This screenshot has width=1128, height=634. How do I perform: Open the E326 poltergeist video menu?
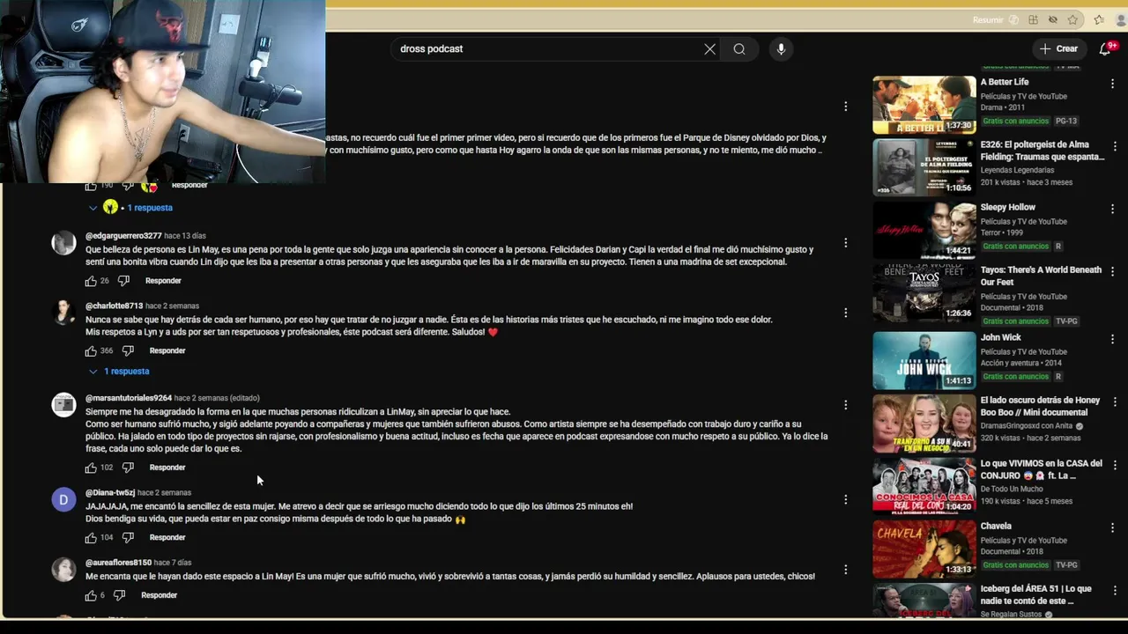tap(1113, 146)
